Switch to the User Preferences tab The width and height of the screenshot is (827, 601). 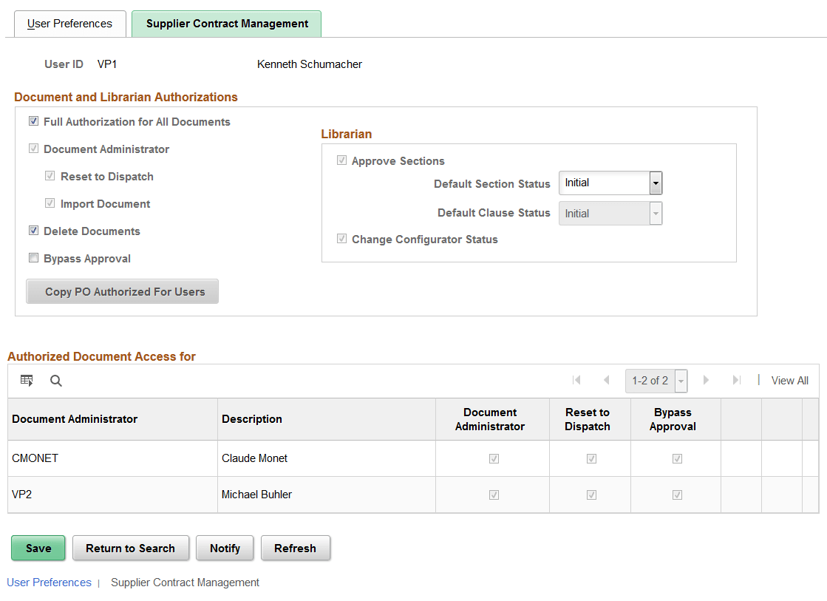69,23
